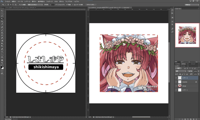Click New Selection mode icon in options bar
The width and height of the screenshot is (200, 120).
tap(8, 5)
